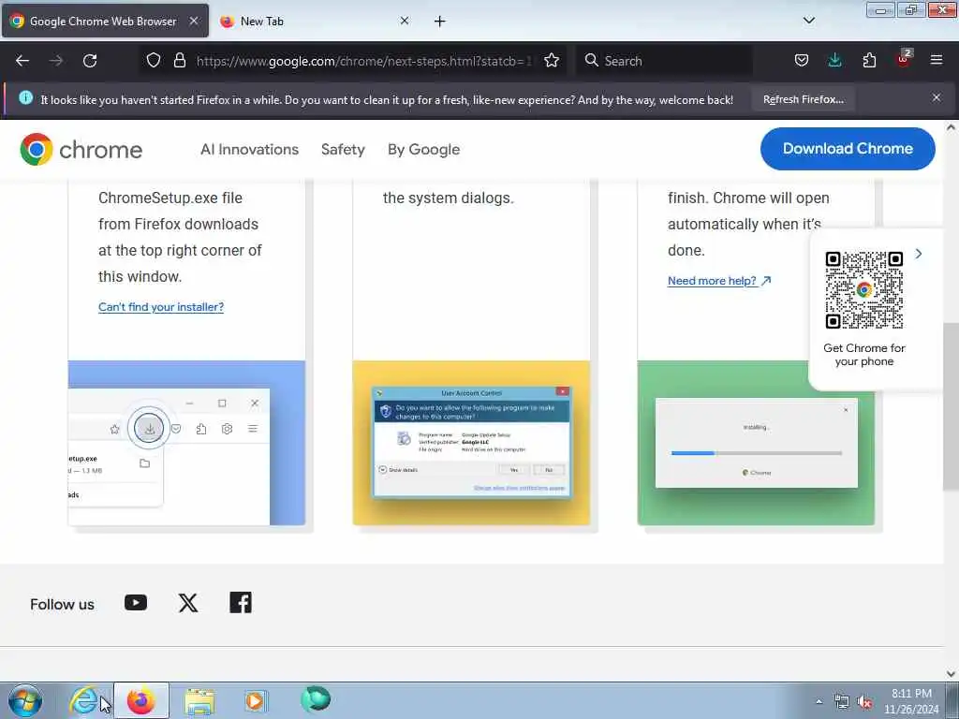Open the green round taskbar app

[316, 699]
